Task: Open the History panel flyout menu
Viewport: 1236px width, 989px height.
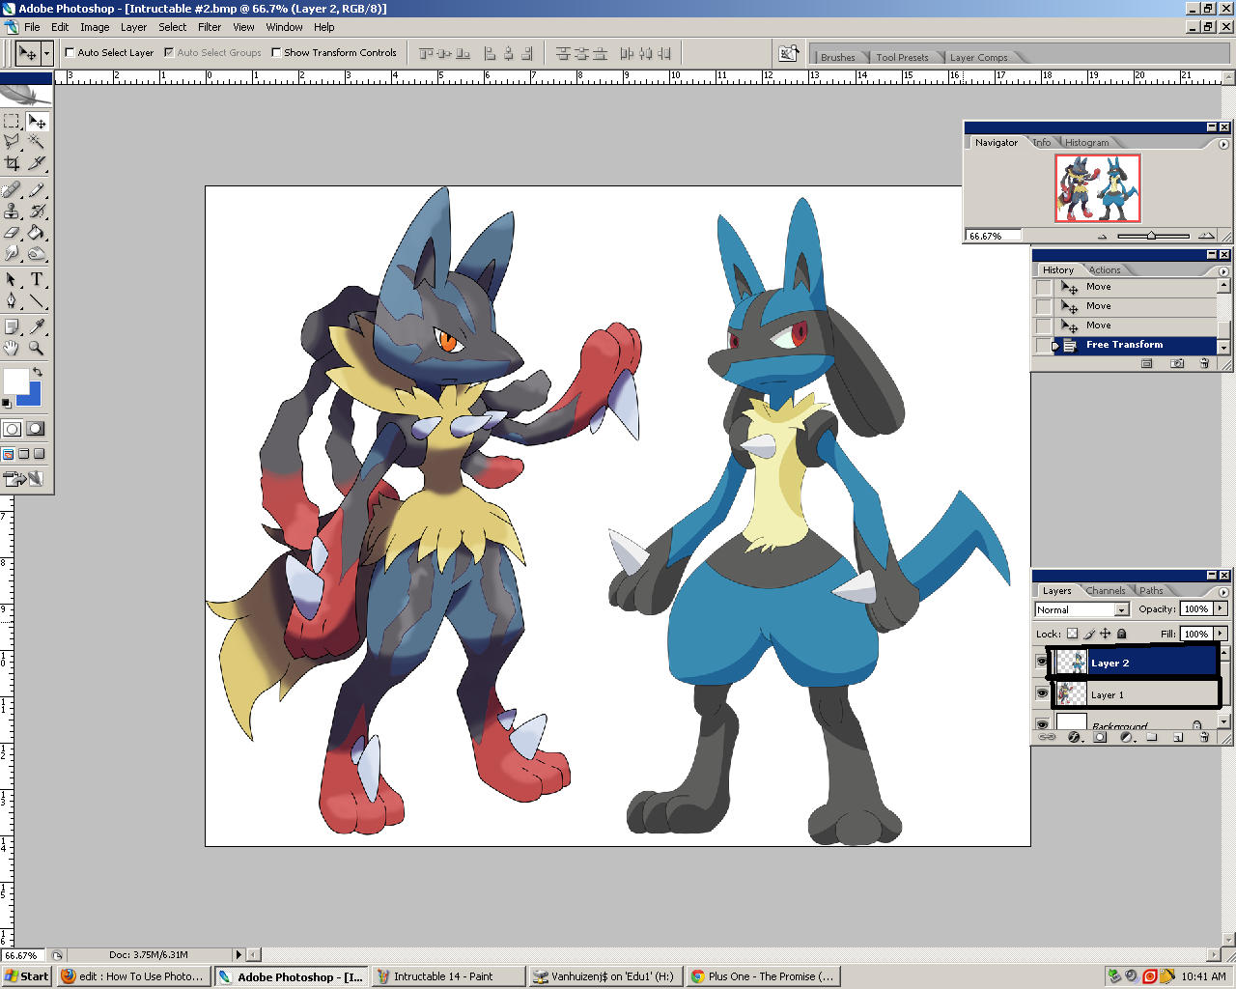Action: [x=1223, y=271]
